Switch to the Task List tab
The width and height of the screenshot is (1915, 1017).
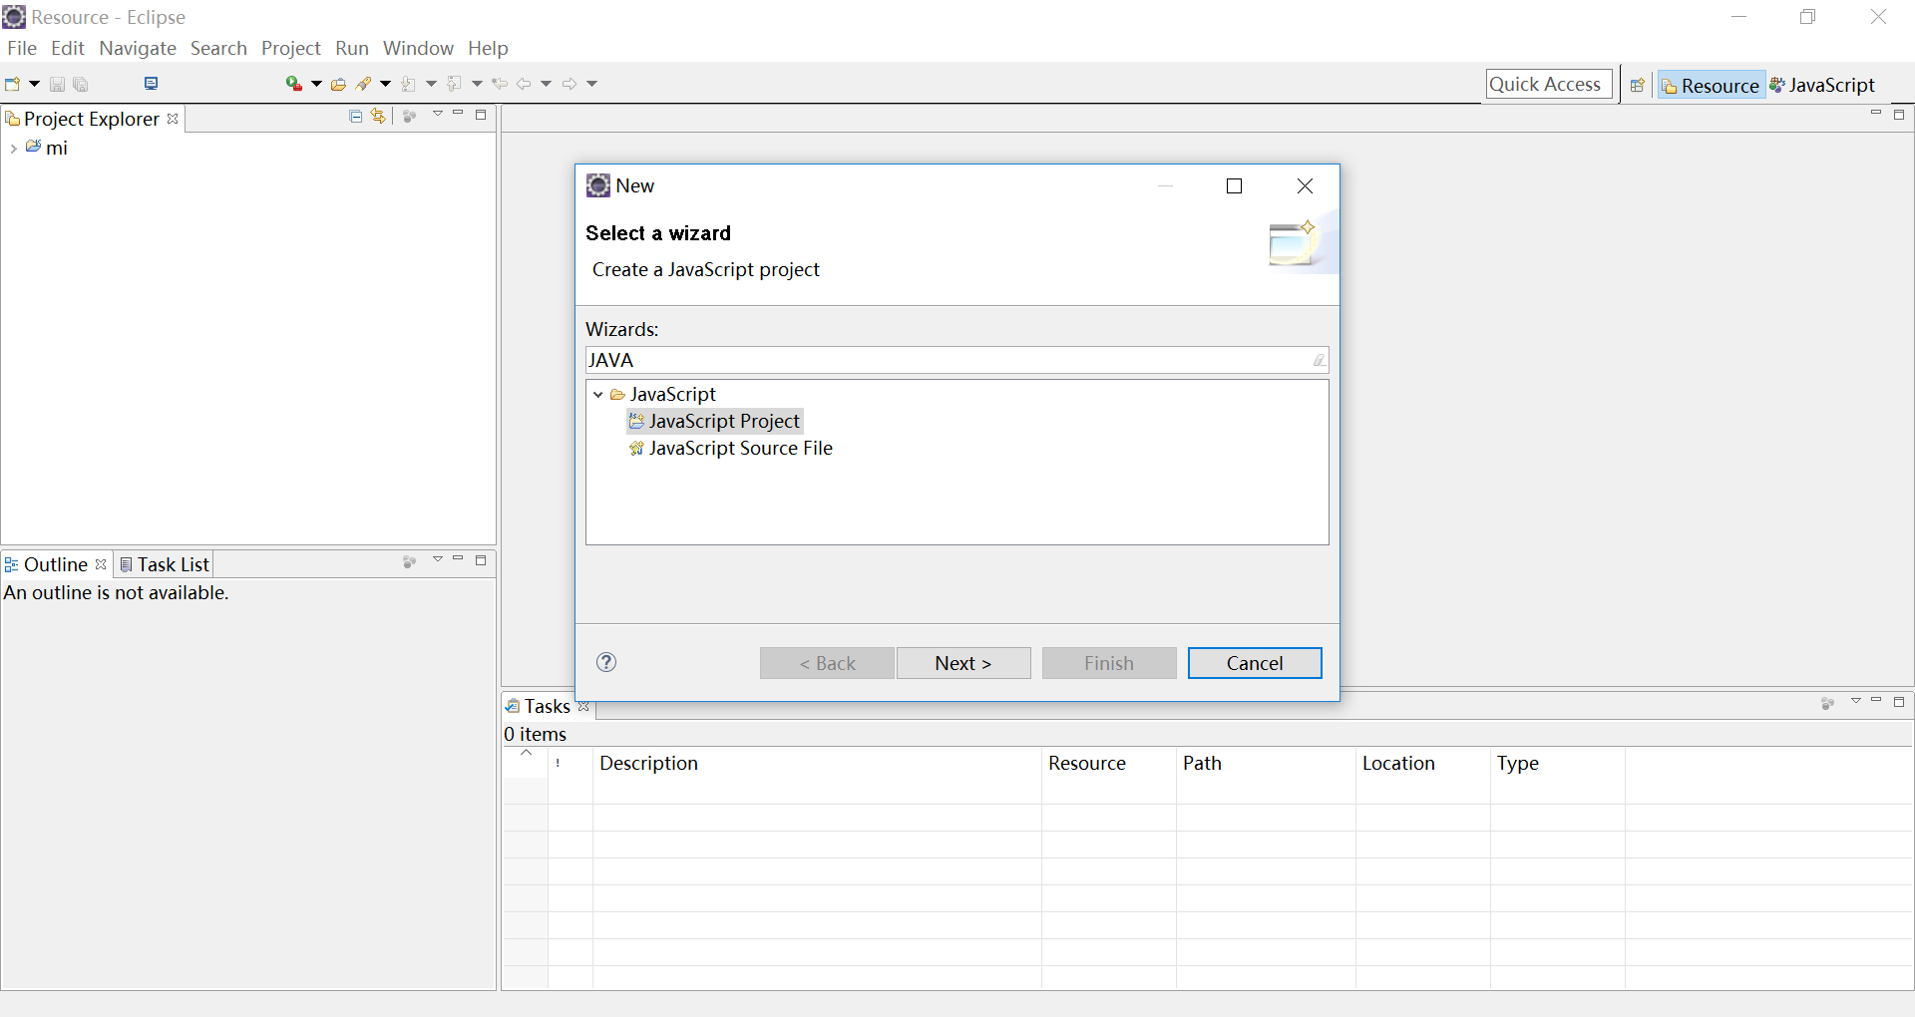[165, 564]
